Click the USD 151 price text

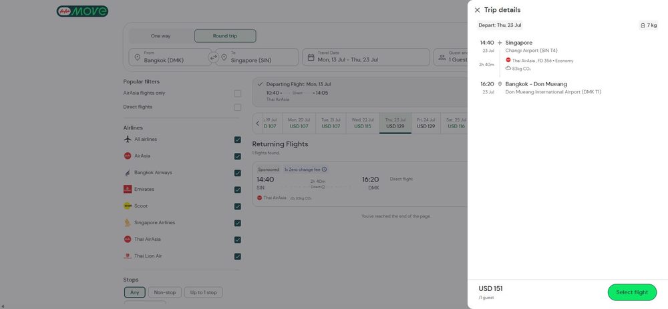pyautogui.click(x=491, y=289)
